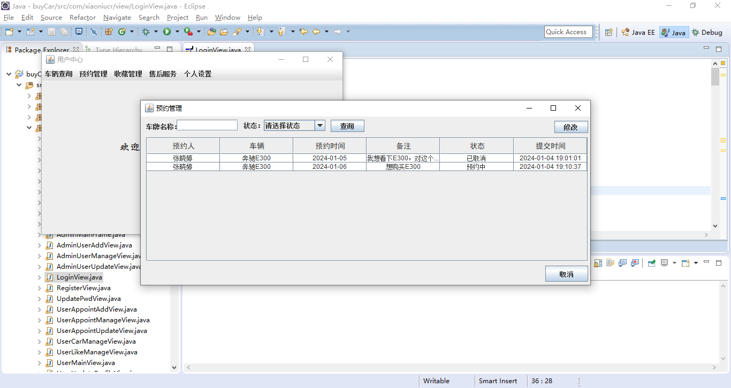Click the New Java Class icon
The width and height of the screenshot is (731, 388).
[122, 32]
